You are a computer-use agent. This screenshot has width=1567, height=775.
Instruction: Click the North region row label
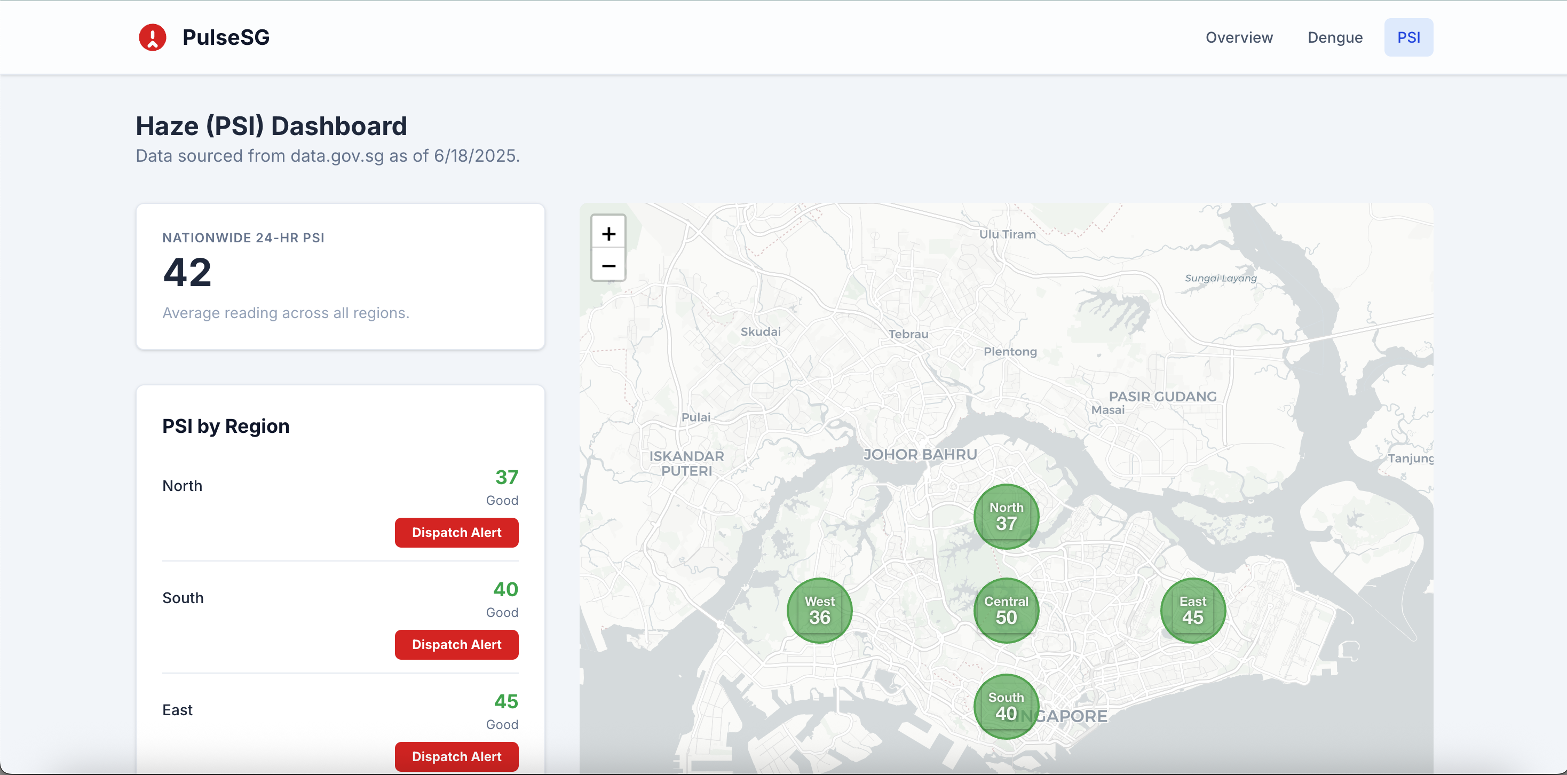(182, 485)
